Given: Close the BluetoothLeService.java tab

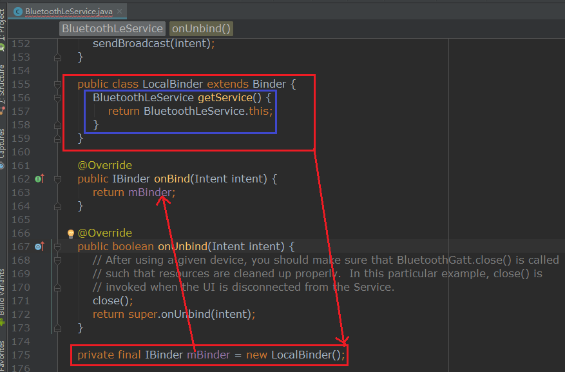Looking at the screenshot, I should pos(120,12).
